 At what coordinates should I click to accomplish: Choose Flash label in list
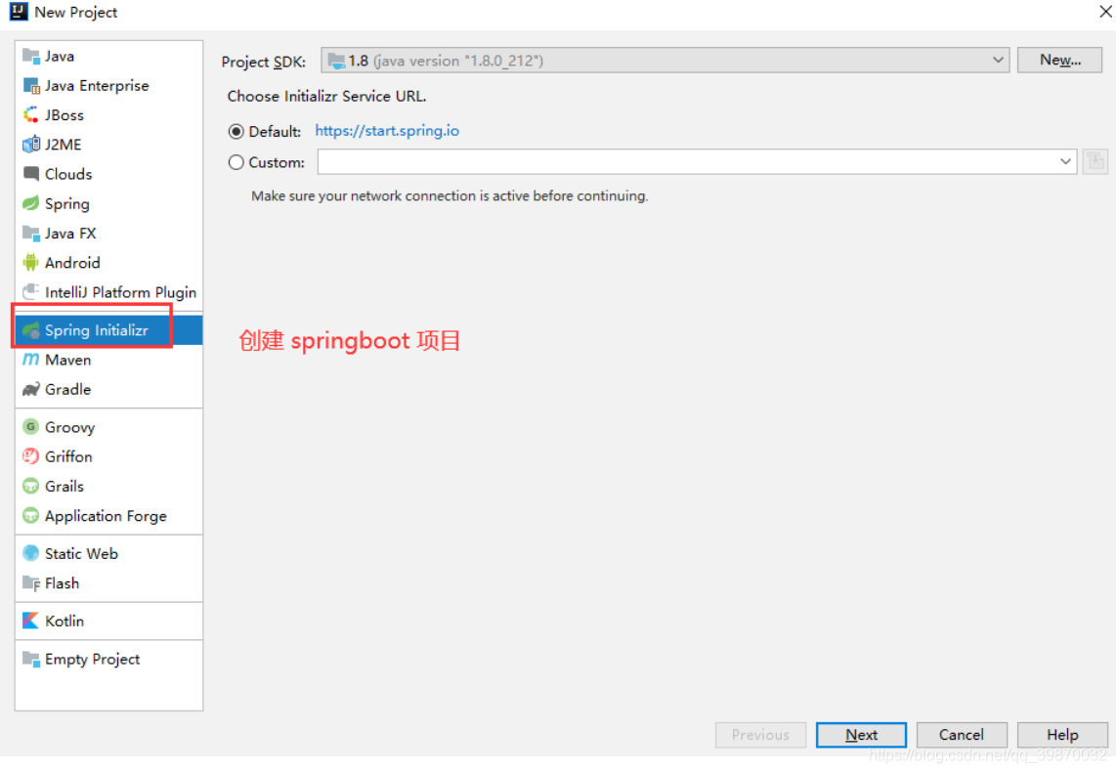click(62, 583)
